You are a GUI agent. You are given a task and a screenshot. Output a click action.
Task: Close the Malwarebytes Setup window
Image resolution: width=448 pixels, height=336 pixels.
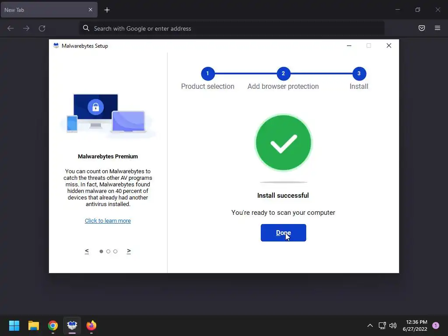[x=388, y=45]
